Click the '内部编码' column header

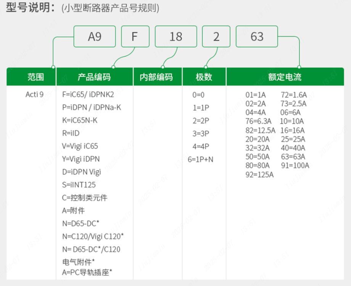158,77
